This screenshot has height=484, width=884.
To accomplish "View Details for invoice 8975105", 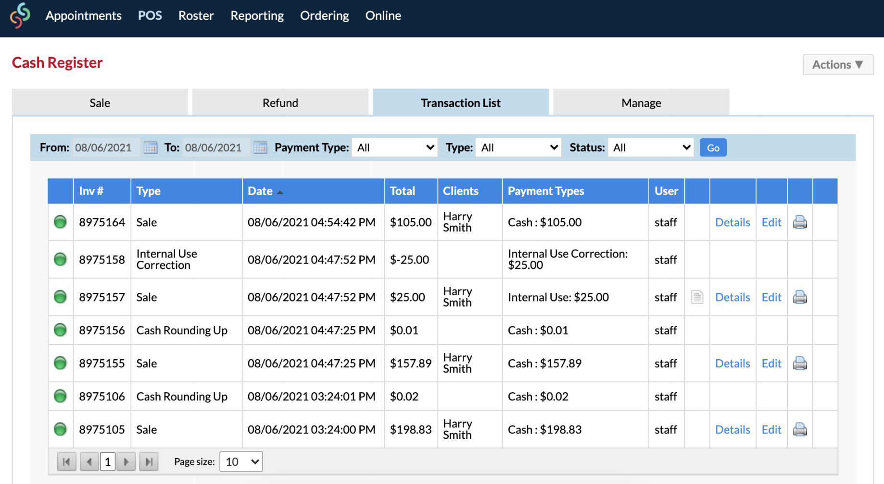I will tap(732, 429).
